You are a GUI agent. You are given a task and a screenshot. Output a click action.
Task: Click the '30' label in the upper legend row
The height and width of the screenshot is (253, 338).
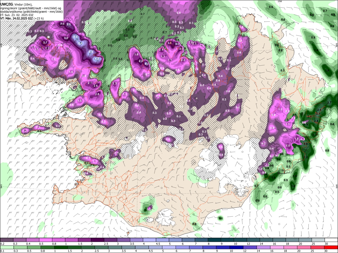326,244
